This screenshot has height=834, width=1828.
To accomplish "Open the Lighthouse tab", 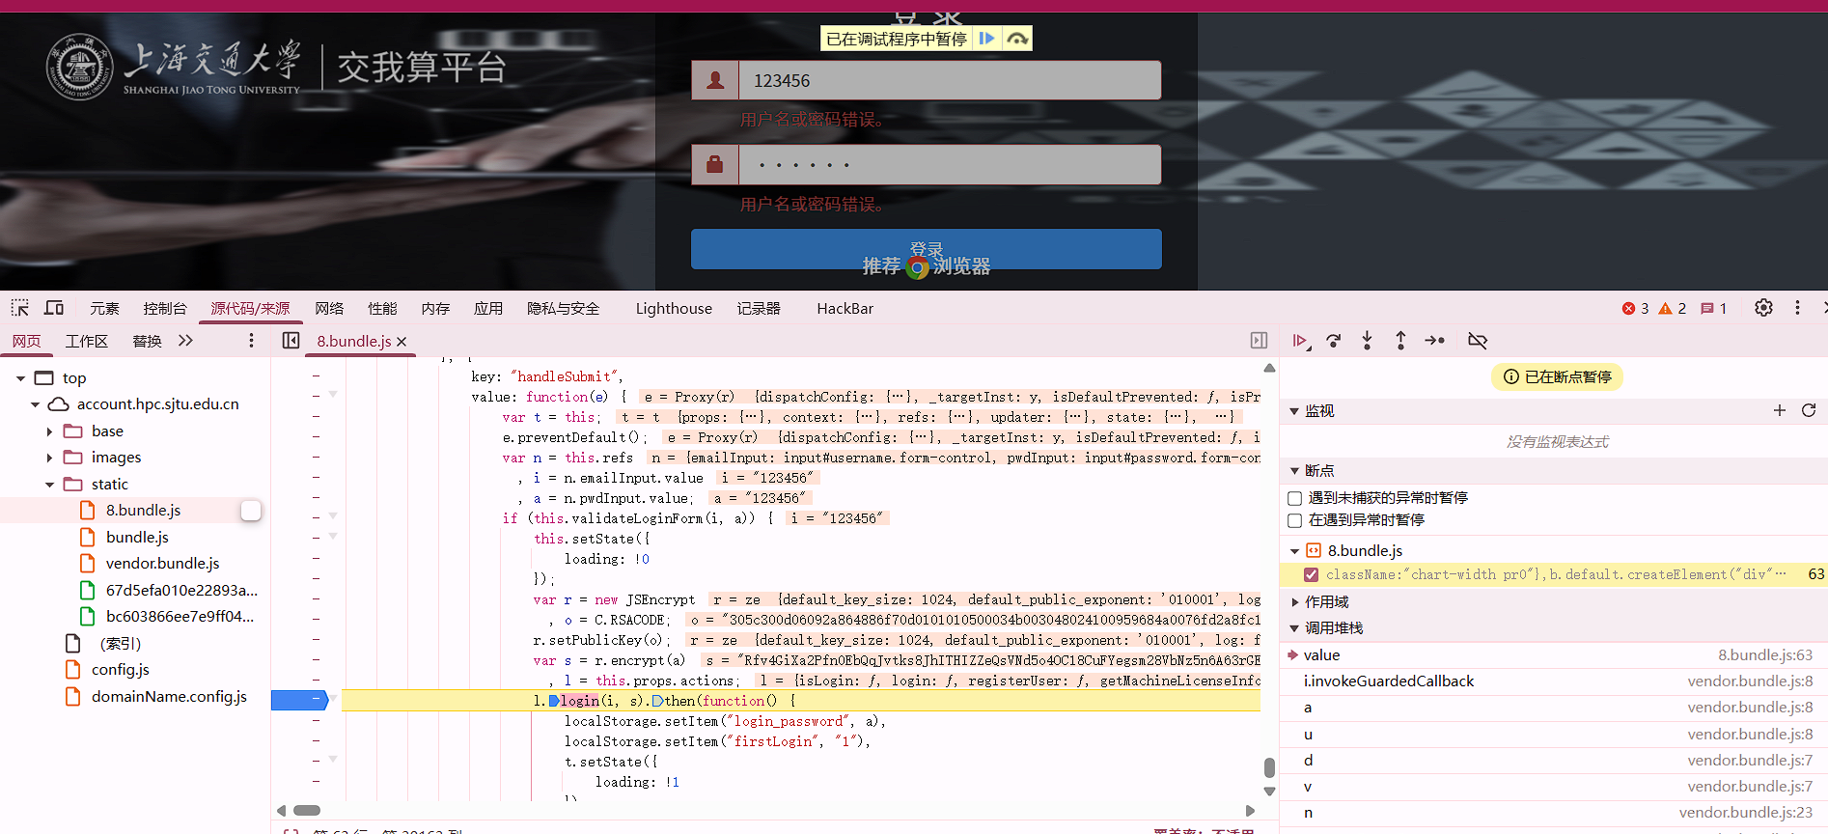I will (x=673, y=309).
